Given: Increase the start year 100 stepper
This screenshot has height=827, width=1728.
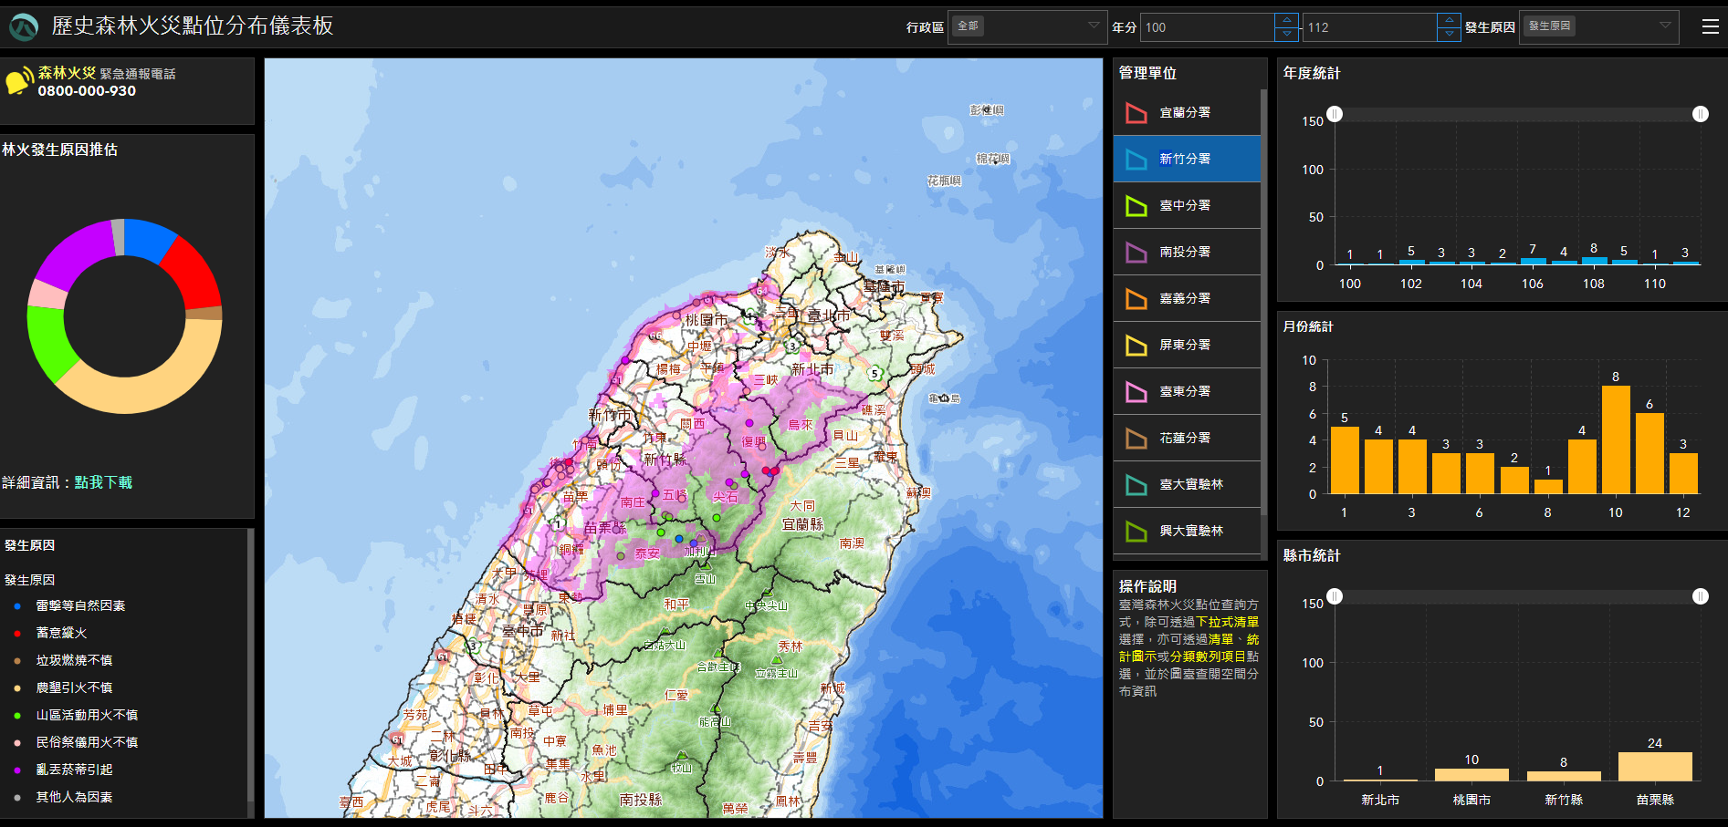Looking at the screenshot, I should [1286, 20].
